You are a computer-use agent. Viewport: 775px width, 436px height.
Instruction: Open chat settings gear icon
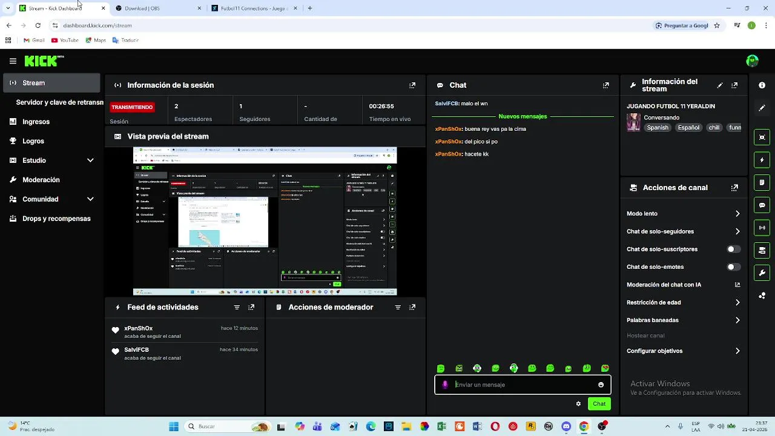pyautogui.click(x=578, y=404)
